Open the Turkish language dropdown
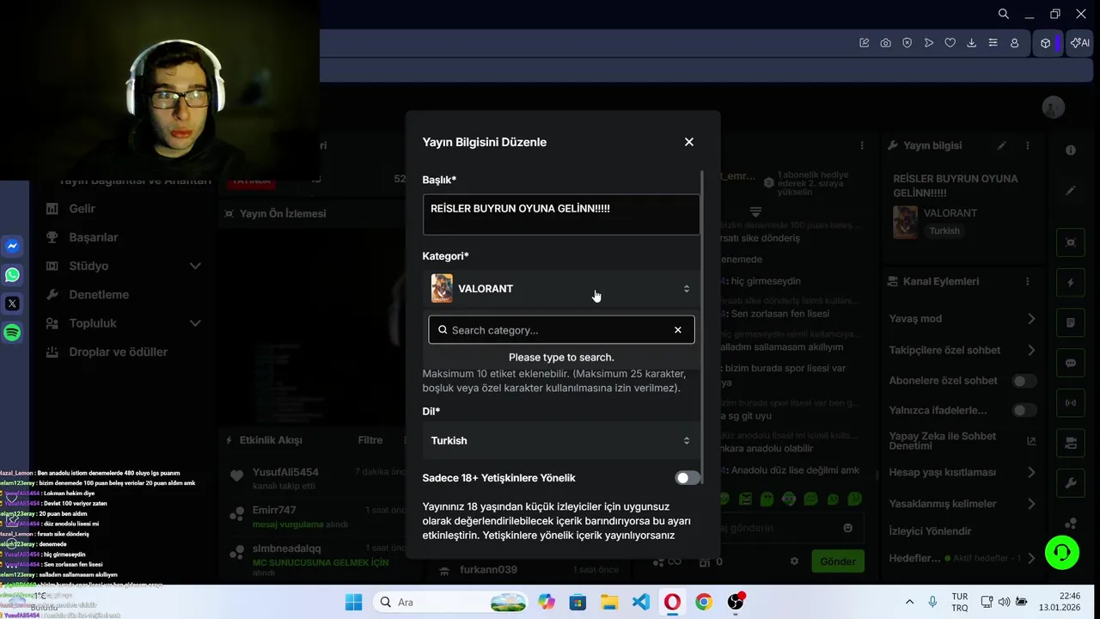The width and height of the screenshot is (1100, 619). [x=561, y=440]
